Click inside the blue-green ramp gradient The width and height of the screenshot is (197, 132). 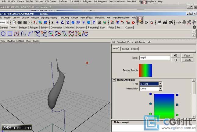point(164,106)
